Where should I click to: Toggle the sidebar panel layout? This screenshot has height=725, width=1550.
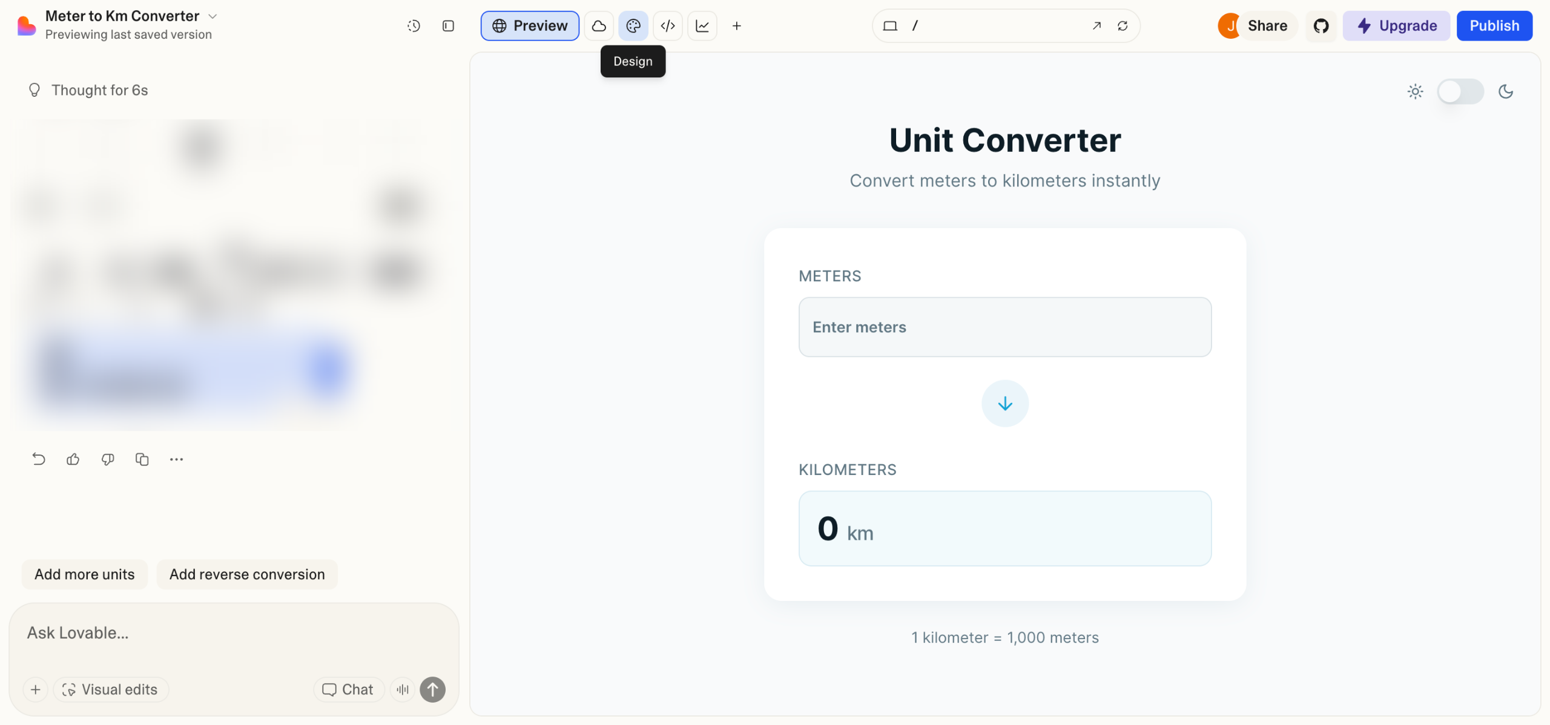click(x=448, y=26)
